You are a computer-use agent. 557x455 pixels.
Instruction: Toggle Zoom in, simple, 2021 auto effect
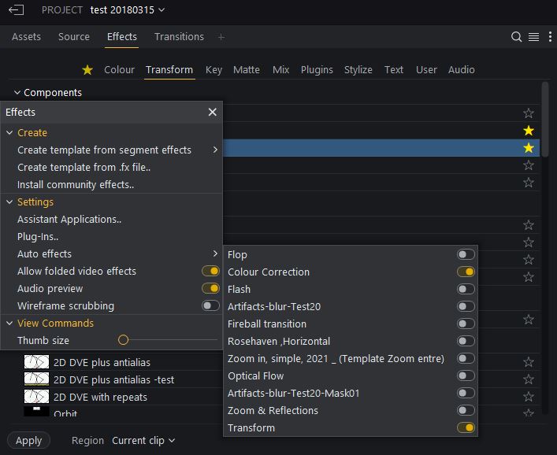coord(466,358)
